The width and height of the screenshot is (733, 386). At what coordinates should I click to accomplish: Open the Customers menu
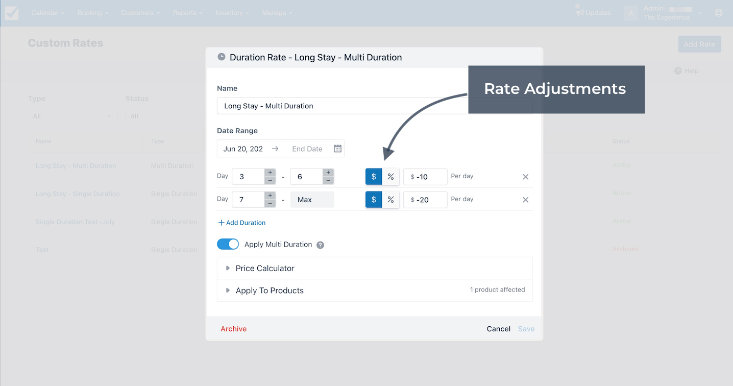pos(140,13)
